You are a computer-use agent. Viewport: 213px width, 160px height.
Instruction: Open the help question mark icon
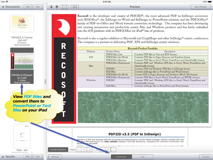(57, 7)
